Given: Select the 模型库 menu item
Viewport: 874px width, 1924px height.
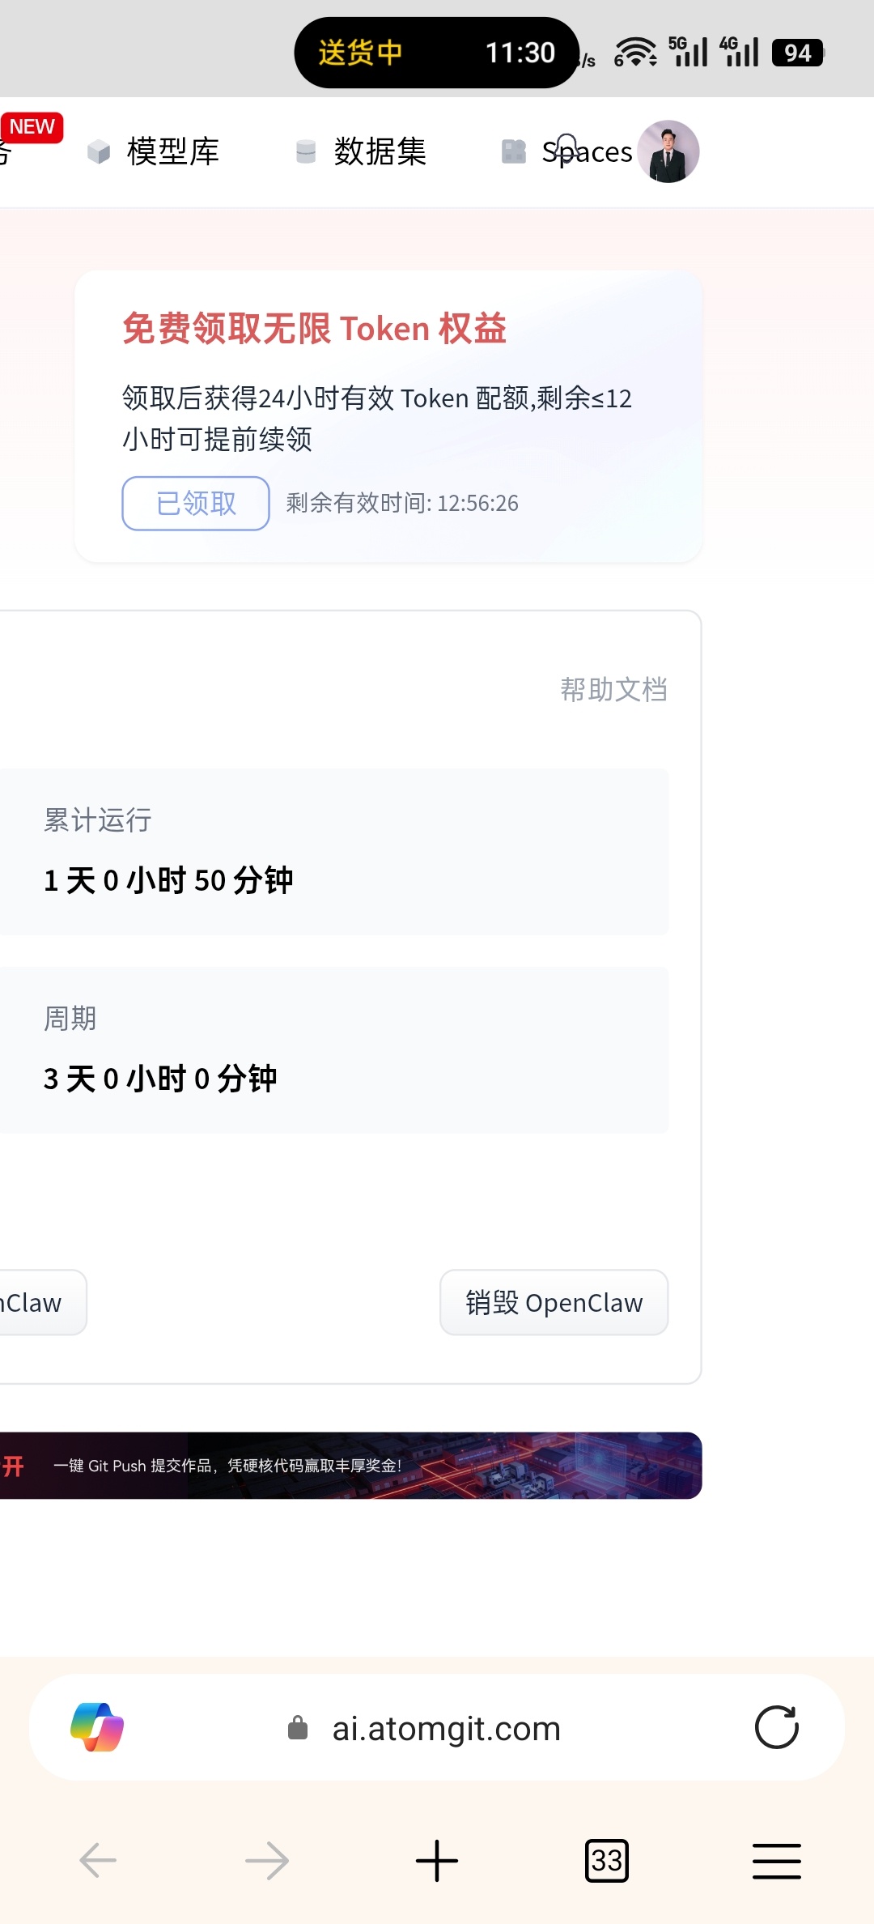Looking at the screenshot, I should click(172, 151).
